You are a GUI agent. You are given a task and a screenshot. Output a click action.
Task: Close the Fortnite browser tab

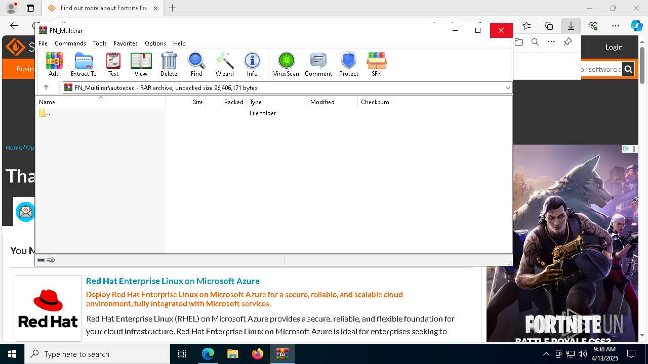tap(155, 8)
